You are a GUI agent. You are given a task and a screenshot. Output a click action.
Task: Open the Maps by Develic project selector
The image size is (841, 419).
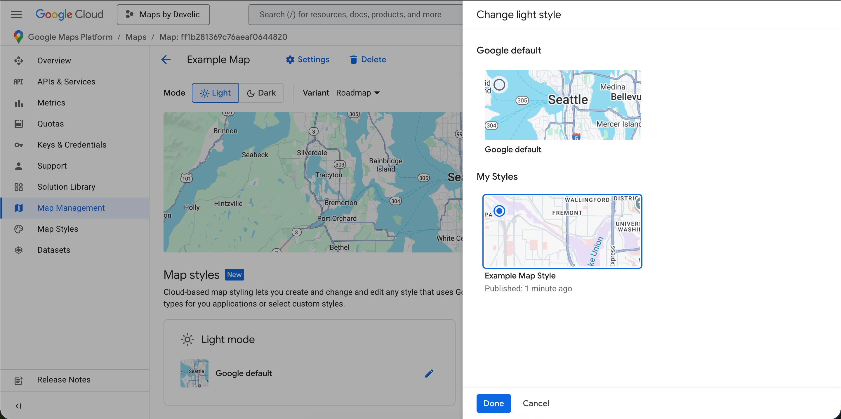point(163,14)
